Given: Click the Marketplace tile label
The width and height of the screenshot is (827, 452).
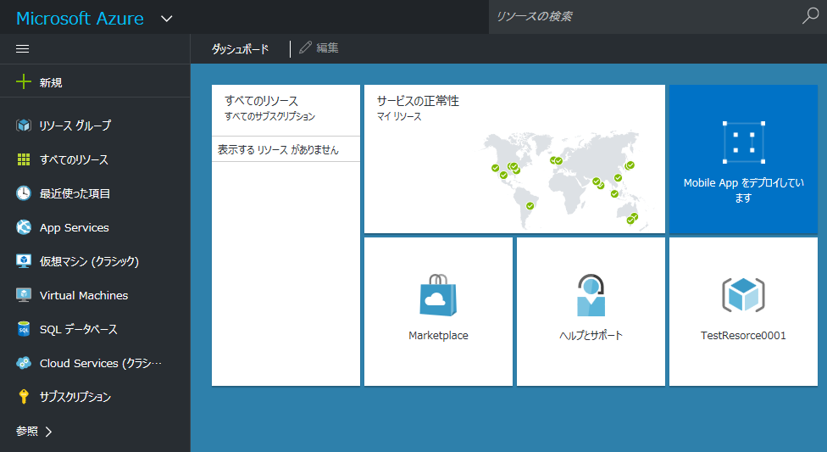Looking at the screenshot, I should point(438,335).
